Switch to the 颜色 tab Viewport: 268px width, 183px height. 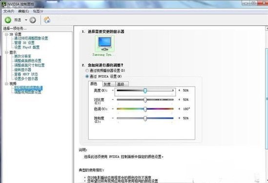point(94,84)
